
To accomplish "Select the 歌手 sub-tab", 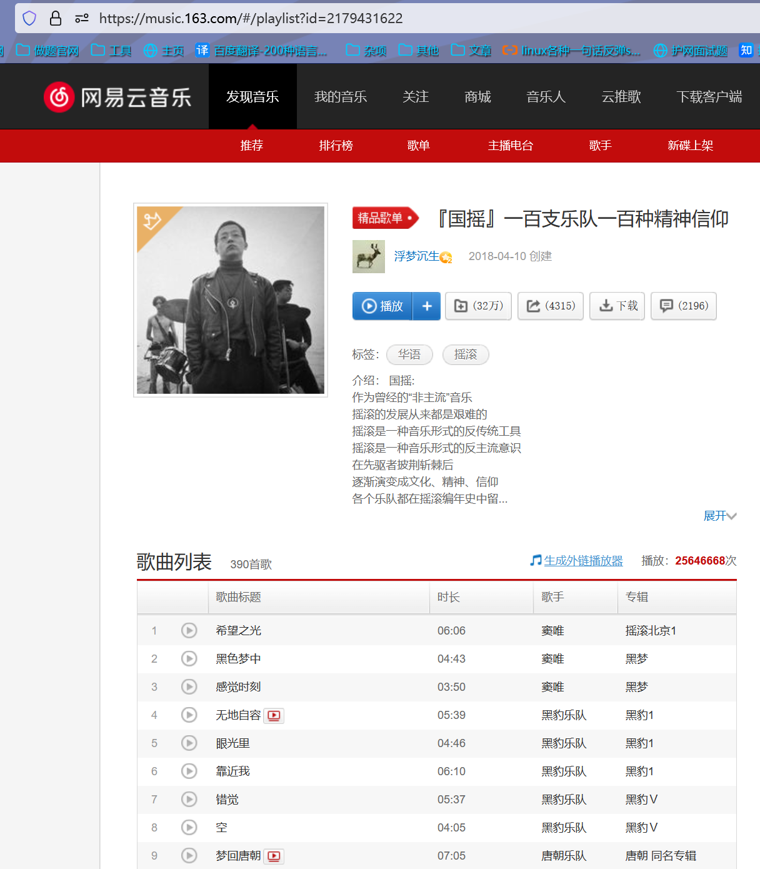I will pyautogui.click(x=600, y=146).
